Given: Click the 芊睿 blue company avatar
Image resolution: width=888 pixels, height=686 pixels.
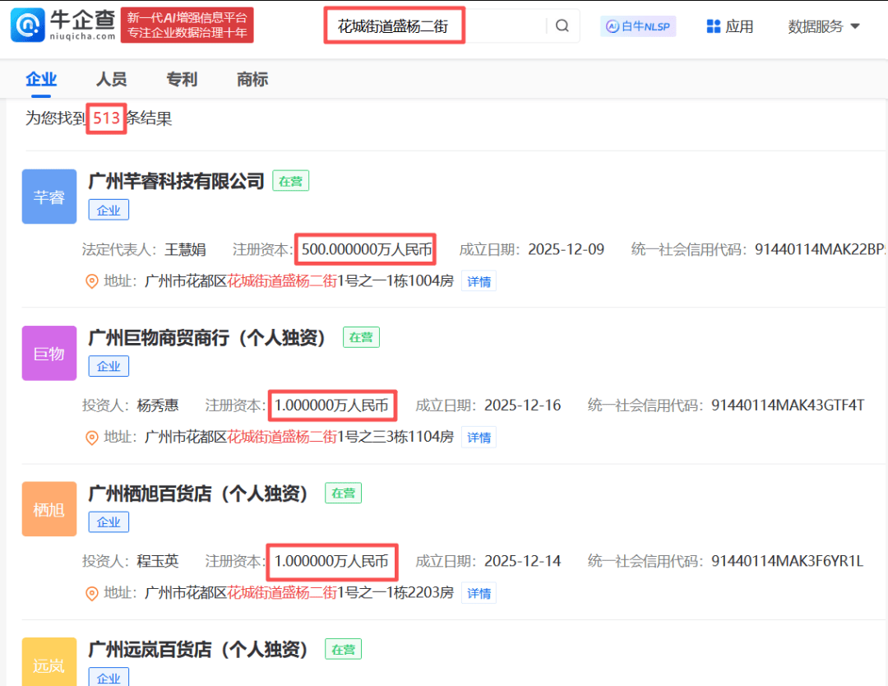Looking at the screenshot, I should [49, 197].
